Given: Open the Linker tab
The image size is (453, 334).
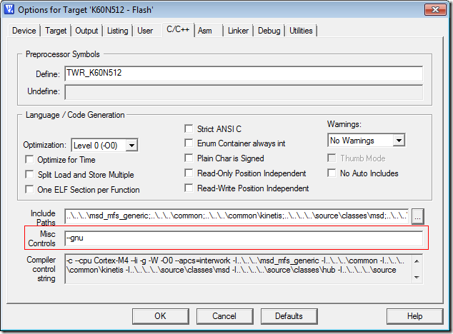Looking at the screenshot, I should point(238,31).
